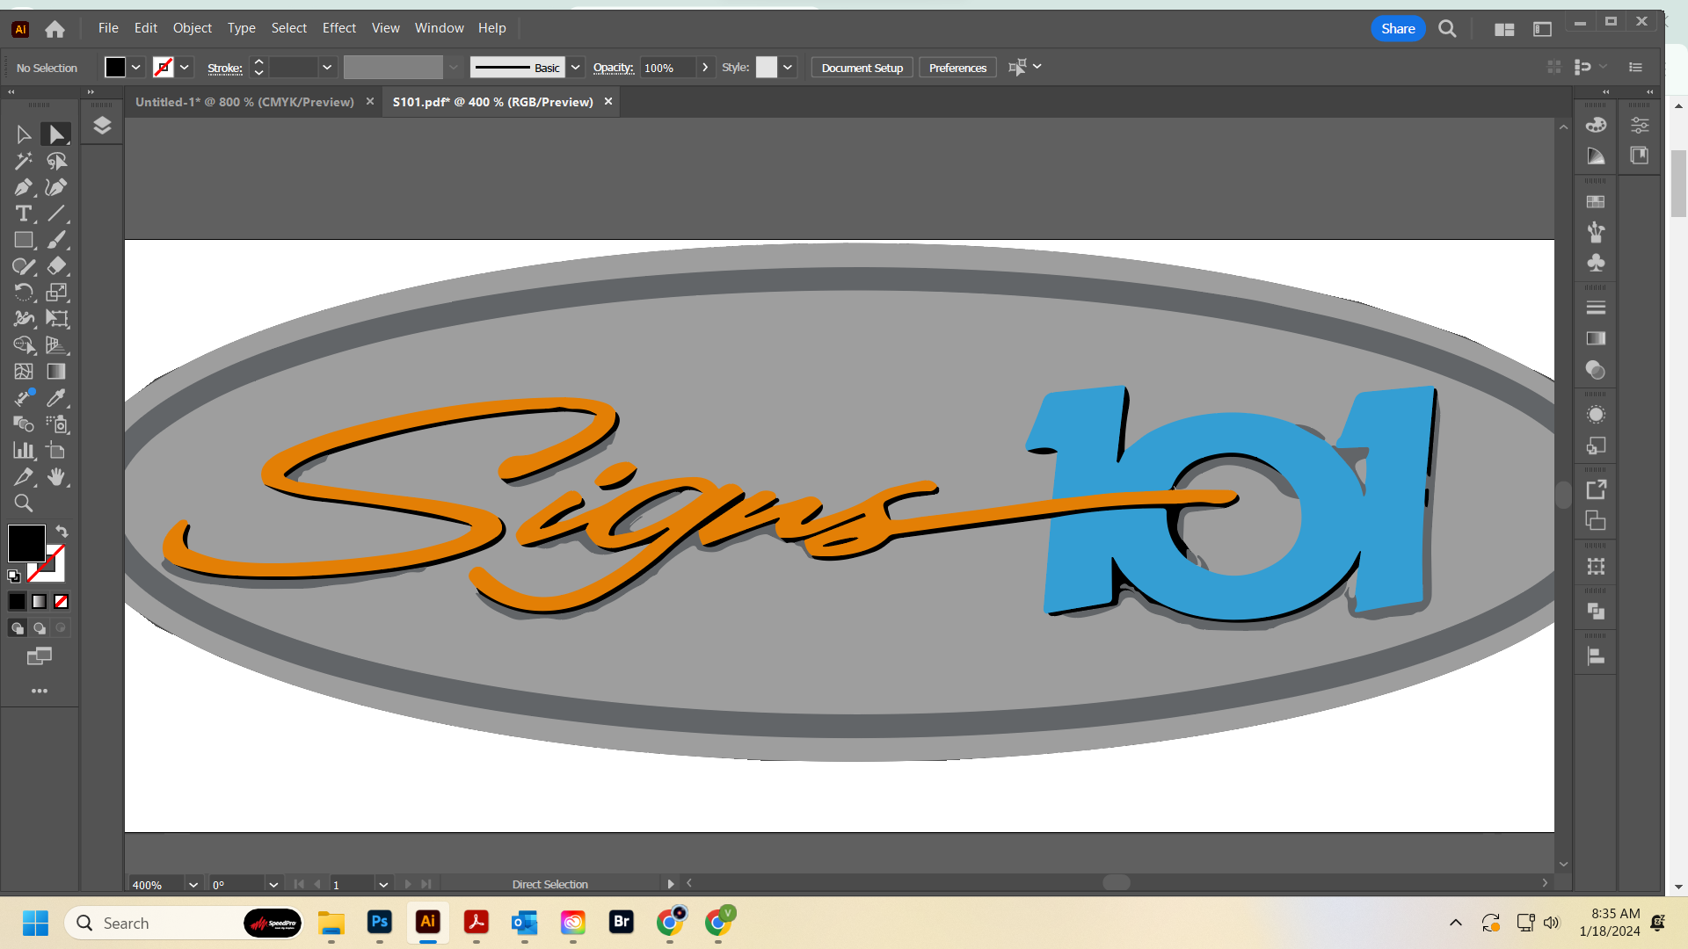Open fill color dropdown in control bar
Screen dimensions: 1688x949
(x=136, y=68)
